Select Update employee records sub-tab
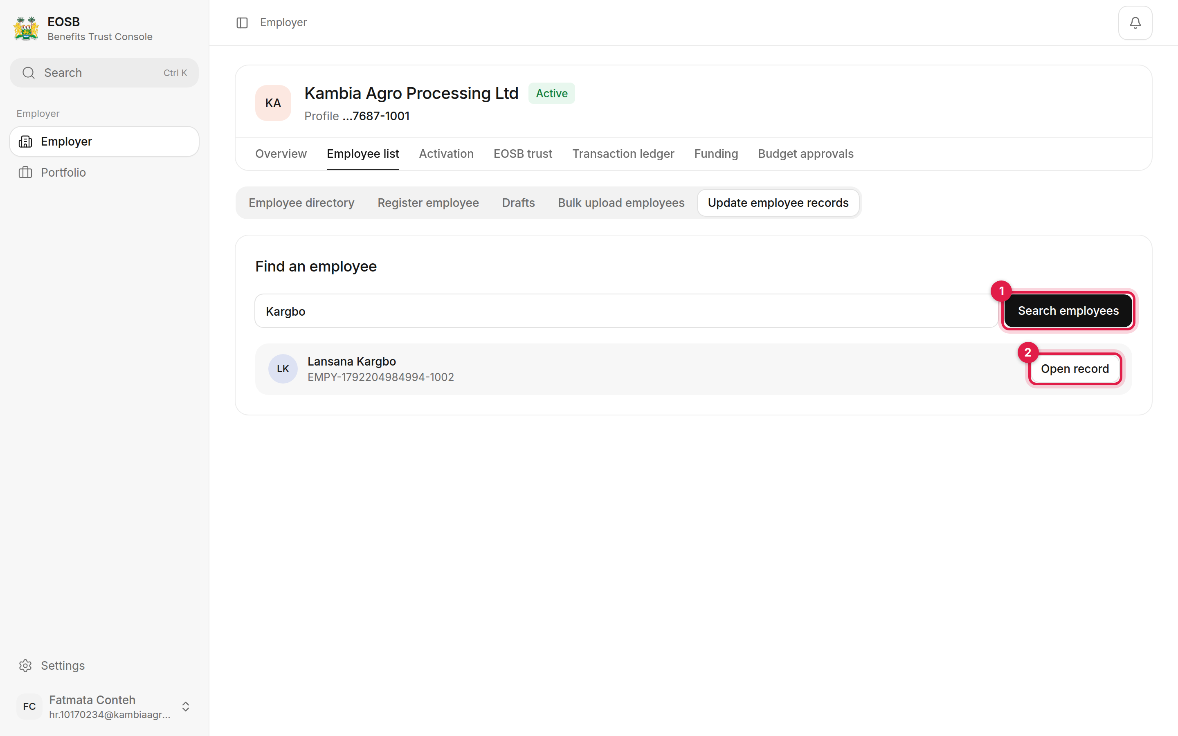Screen dimensions: 1178x736 [778, 203]
